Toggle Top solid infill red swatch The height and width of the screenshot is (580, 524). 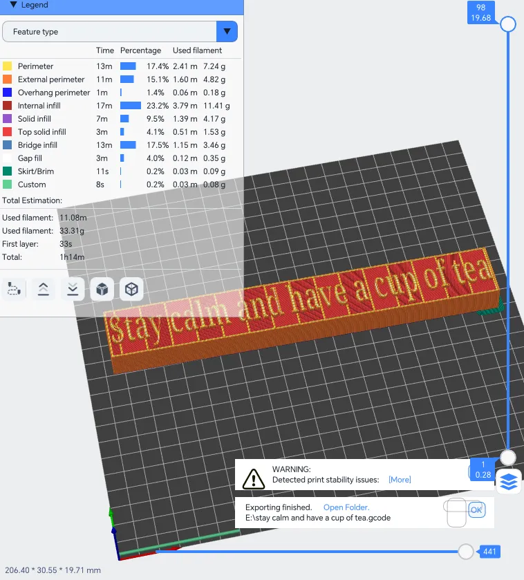tap(7, 131)
